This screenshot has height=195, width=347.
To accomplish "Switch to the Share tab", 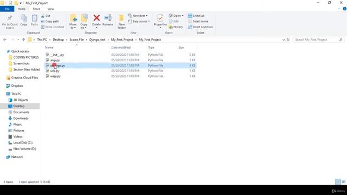I will click(36, 9).
